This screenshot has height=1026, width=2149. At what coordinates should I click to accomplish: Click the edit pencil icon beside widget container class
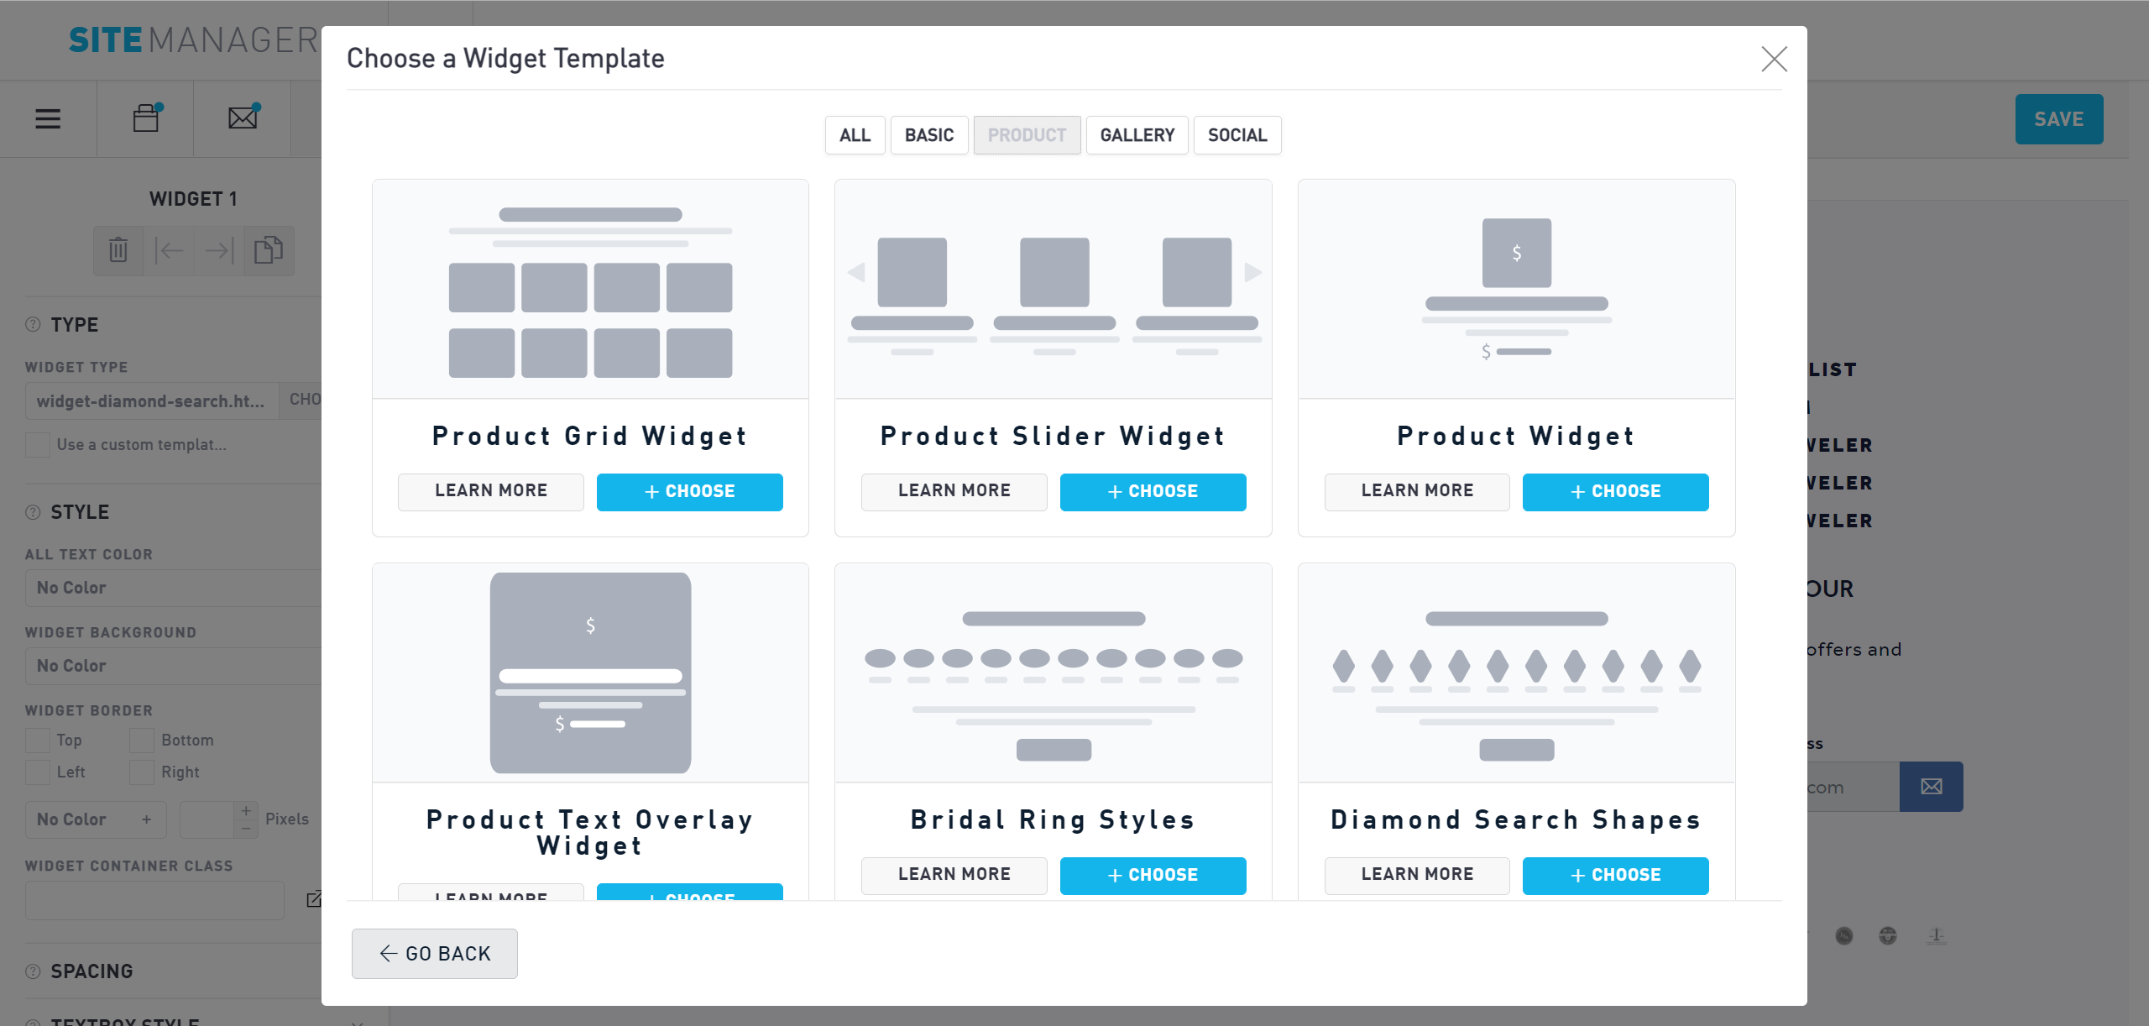[x=316, y=898]
